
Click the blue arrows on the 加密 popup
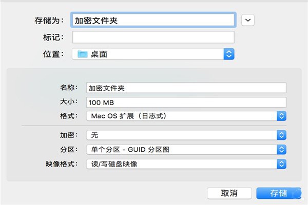[x=281, y=135]
